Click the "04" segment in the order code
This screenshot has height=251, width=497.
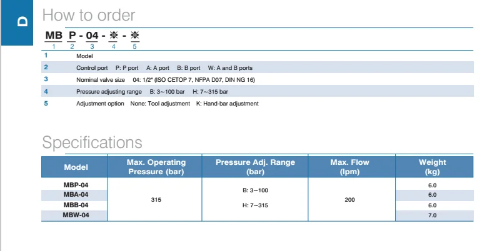coord(93,36)
